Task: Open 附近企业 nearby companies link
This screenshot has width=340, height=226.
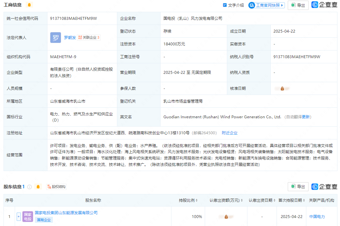Action: click(x=229, y=133)
